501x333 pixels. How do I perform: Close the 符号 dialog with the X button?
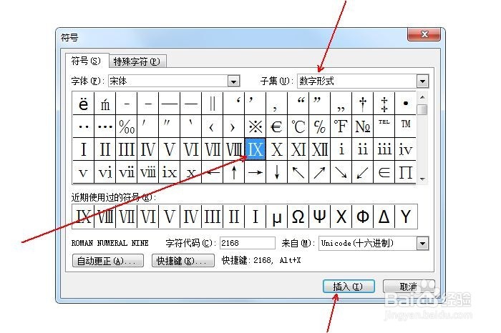click(424, 34)
